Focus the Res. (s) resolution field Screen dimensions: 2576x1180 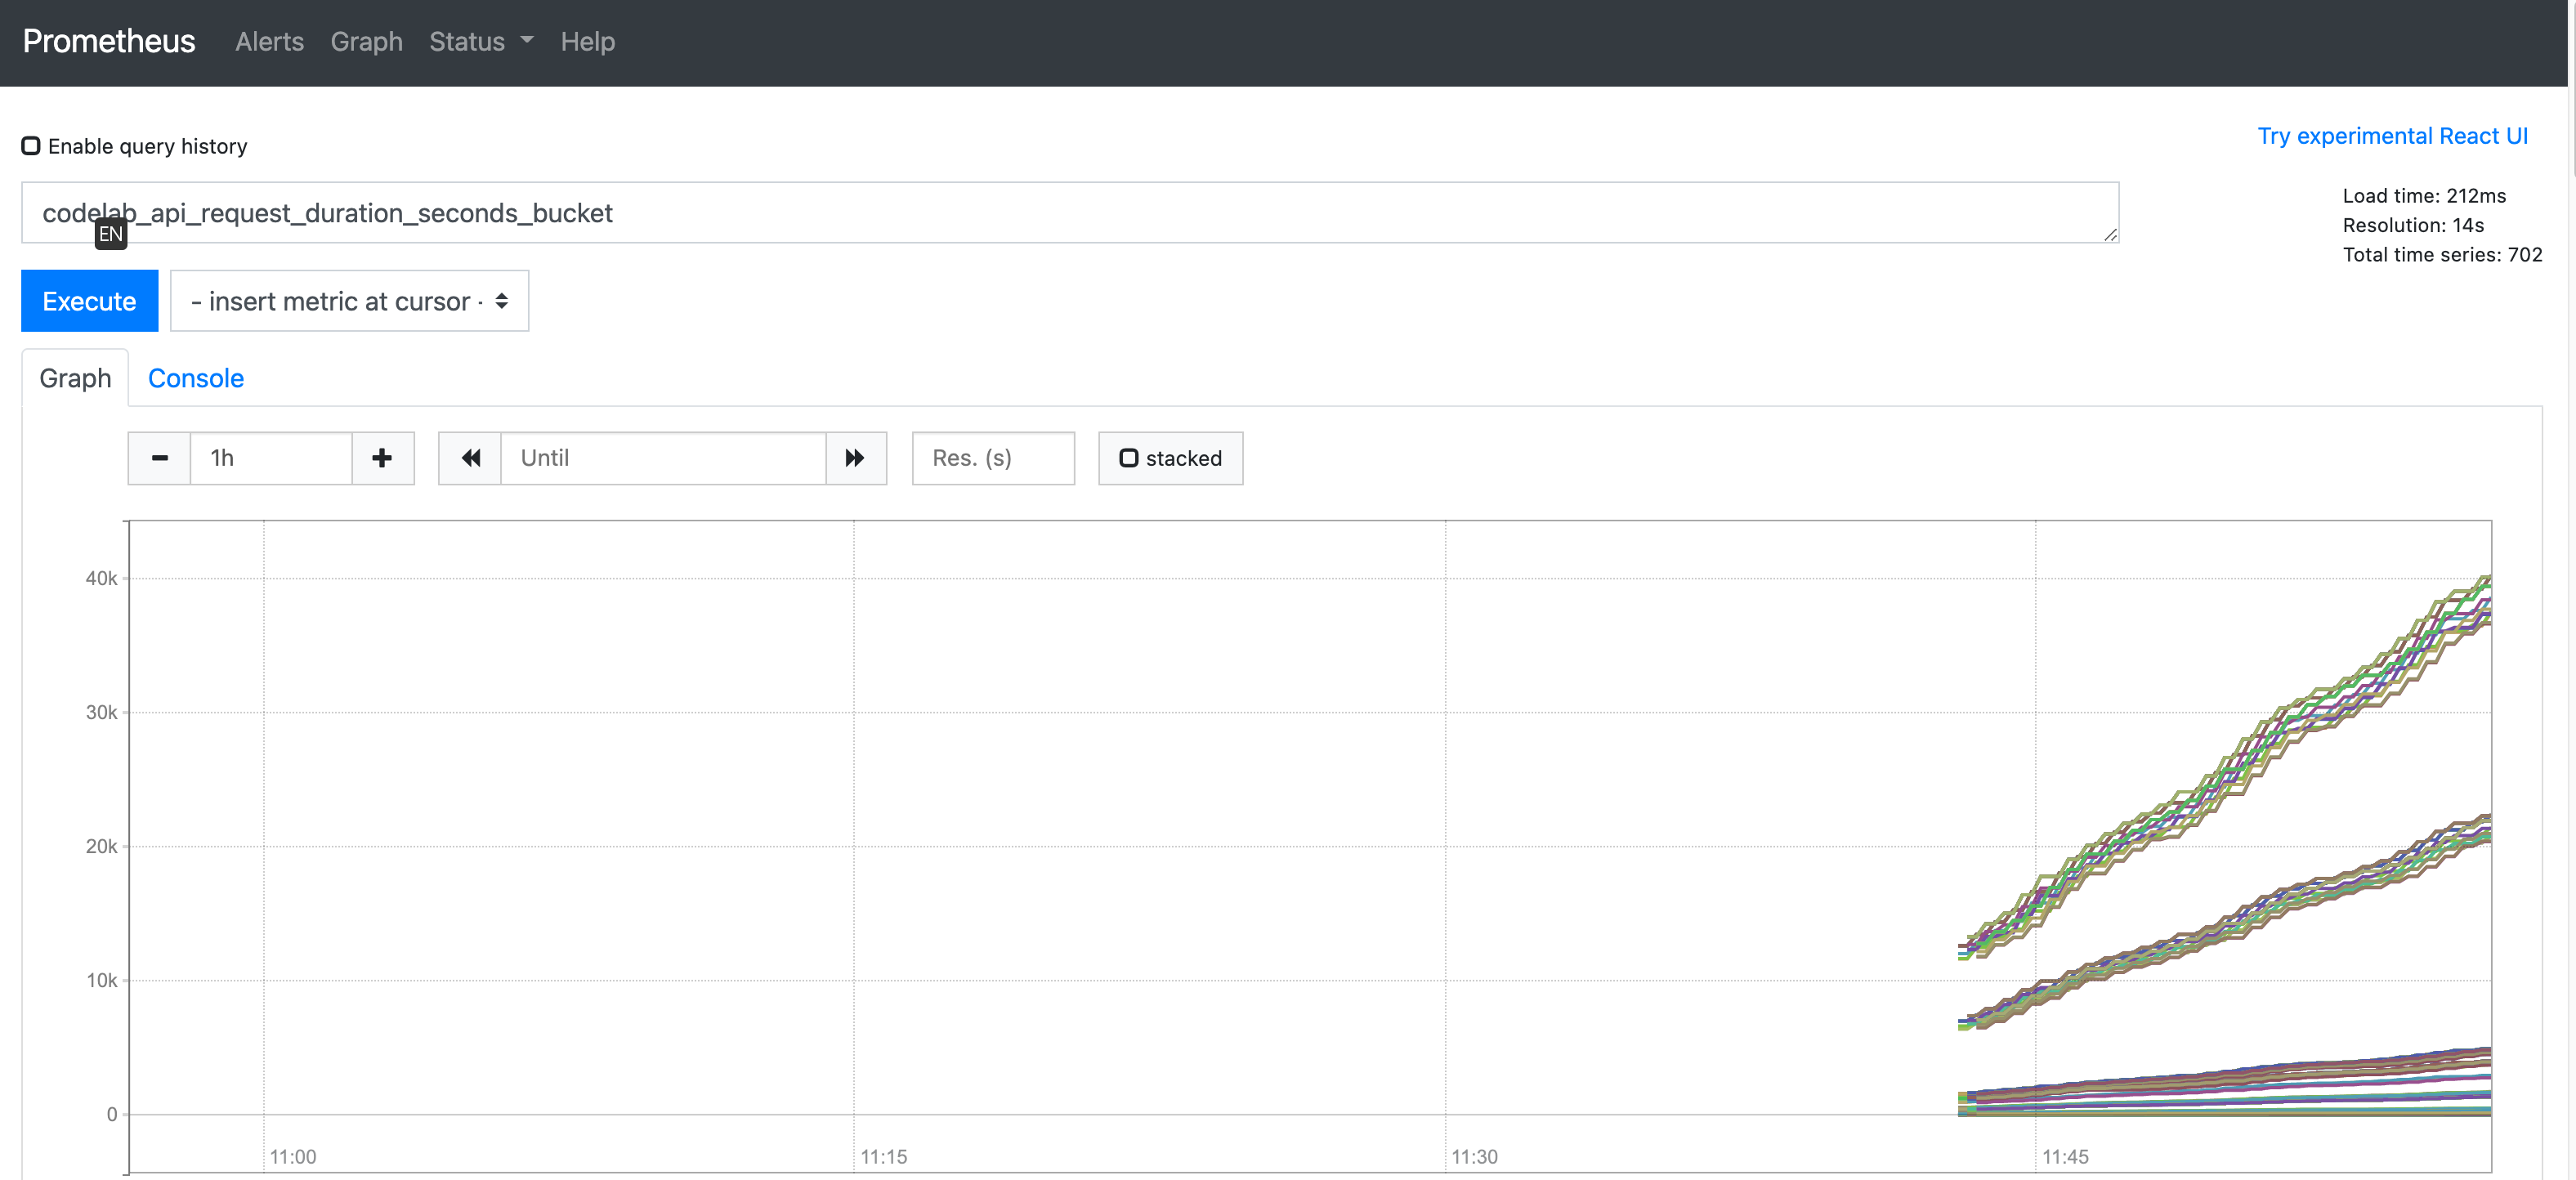[993, 458]
